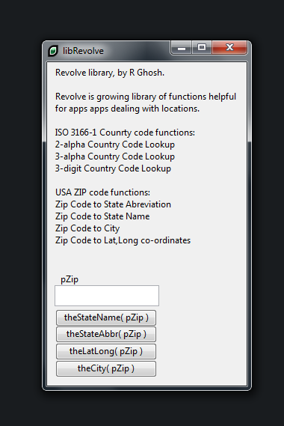Image resolution: width=284 pixels, height=426 pixels.
Task: Invoke the theLatLong( pZip ) button
Action: click(106, 351)
